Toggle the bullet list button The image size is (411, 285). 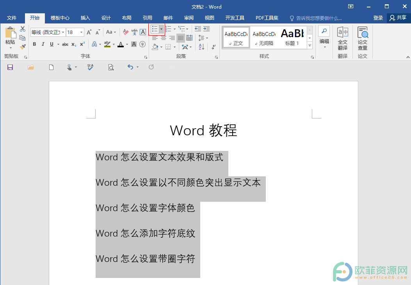pyautogui.click(x=155, y=29)
